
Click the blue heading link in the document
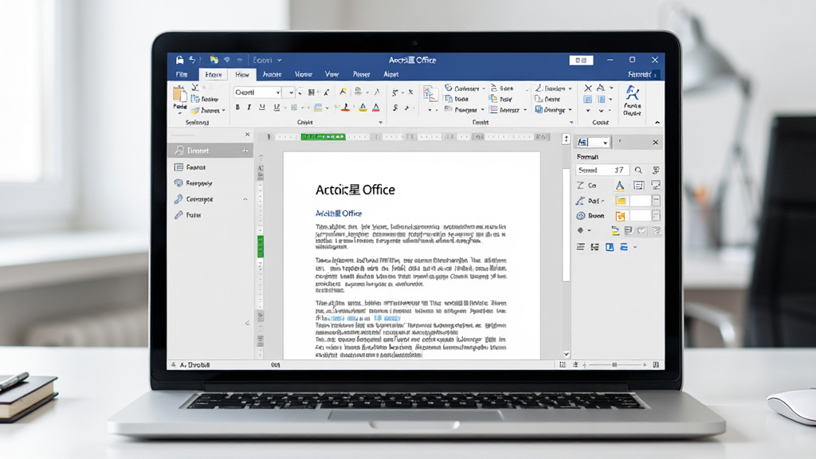coord(338,214)
